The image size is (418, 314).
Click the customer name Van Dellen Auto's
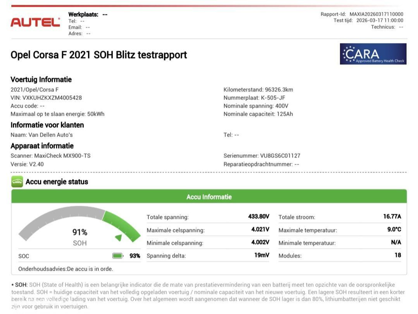pyautogui.click(x=42, y=135)
